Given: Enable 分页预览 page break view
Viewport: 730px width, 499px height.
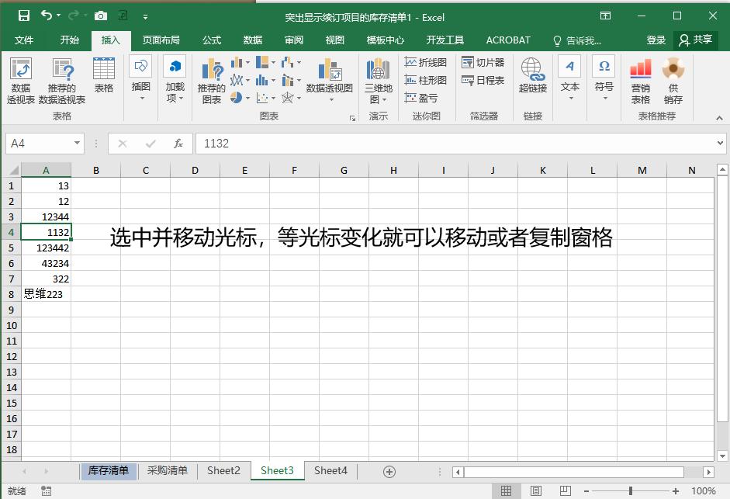Looking at the screenshot, I should 564,490.
